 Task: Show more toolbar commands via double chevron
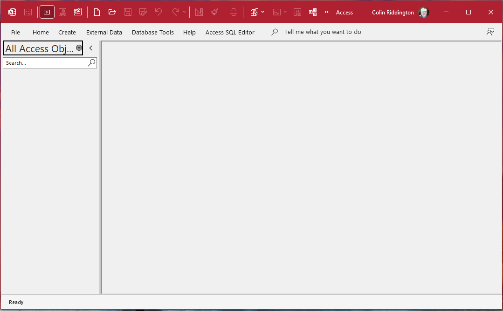point(327,12)
